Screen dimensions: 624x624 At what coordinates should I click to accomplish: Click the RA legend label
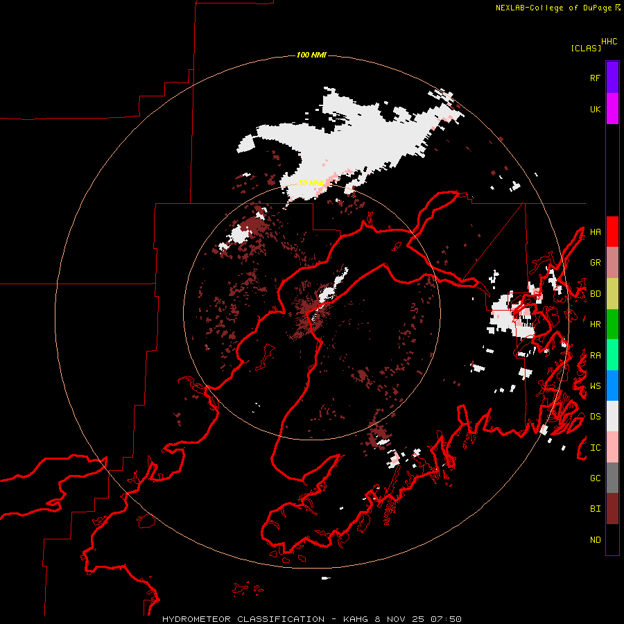pyautogui.click(x=595, y=356)
